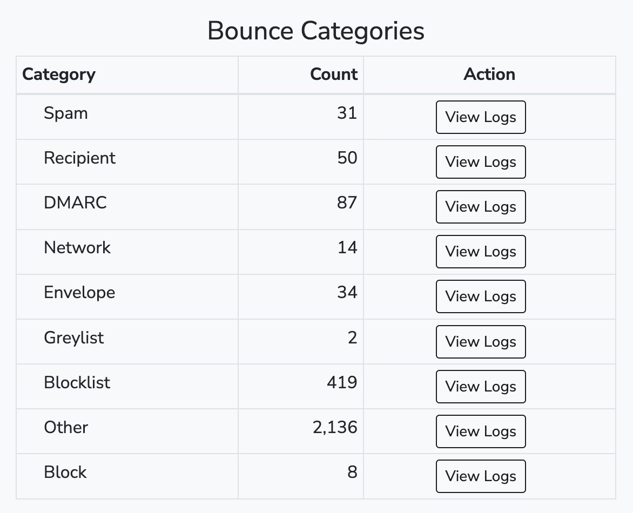Image resolution: width=633 pixels, height=513 pixels.
Task: Click View Logs in the DMARC row
Action: pyautogui.click(x=480, y=207)
